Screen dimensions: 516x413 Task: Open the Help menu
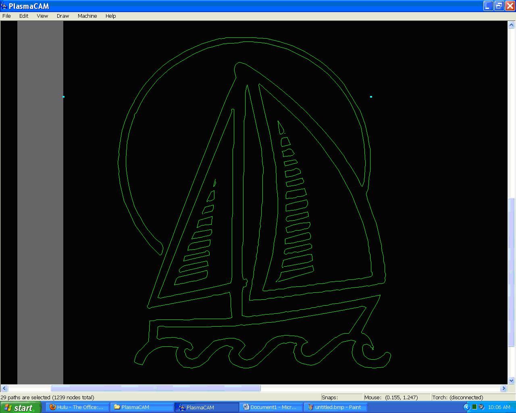tap(110, 16)
